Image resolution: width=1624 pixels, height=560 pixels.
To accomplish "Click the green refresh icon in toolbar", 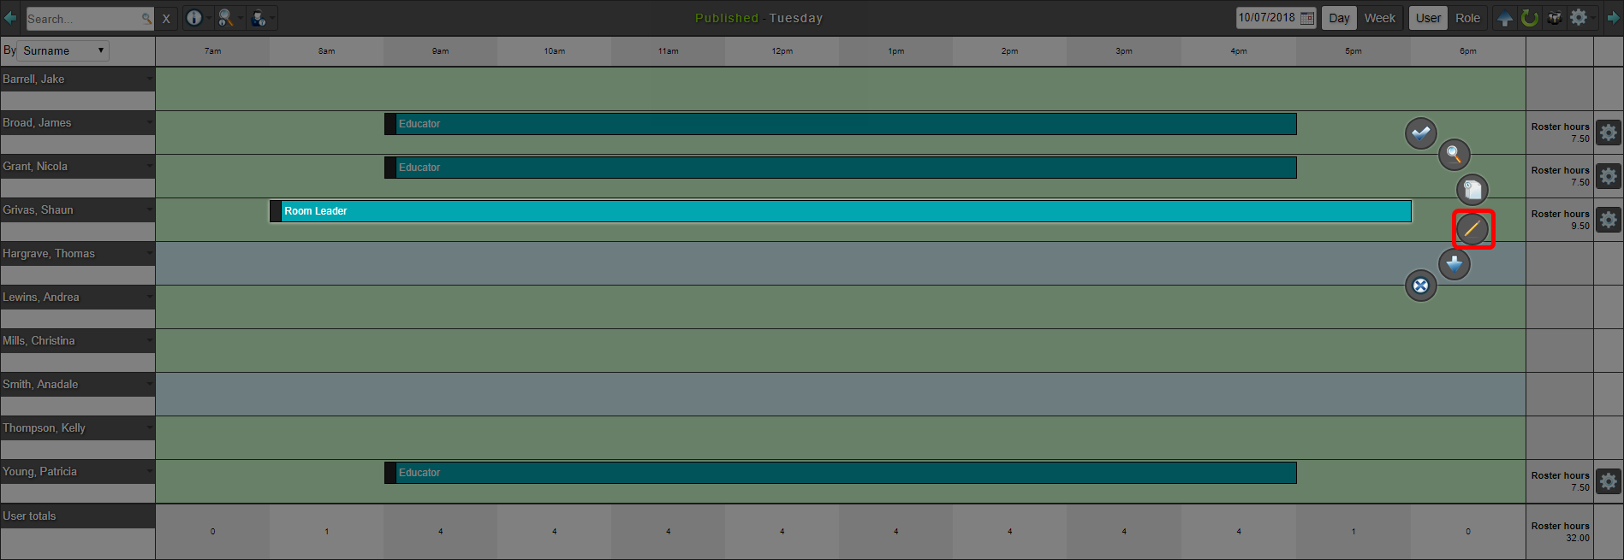I will coord(1530,18).
